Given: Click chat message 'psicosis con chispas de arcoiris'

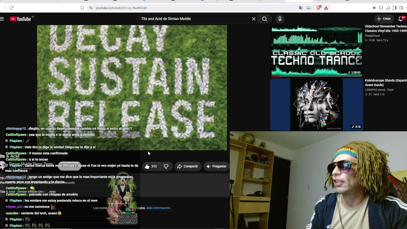Looking at the screenshot, I should tap(53, 194).
